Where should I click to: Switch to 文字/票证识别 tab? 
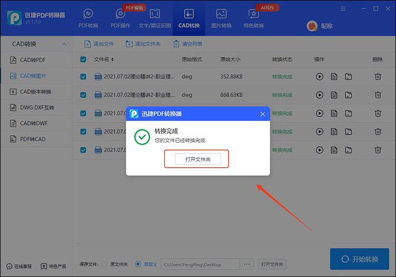pos(155,18)
